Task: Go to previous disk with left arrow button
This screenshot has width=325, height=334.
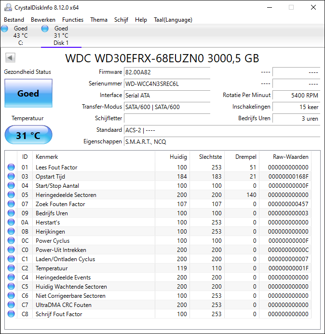Action: 10,58
